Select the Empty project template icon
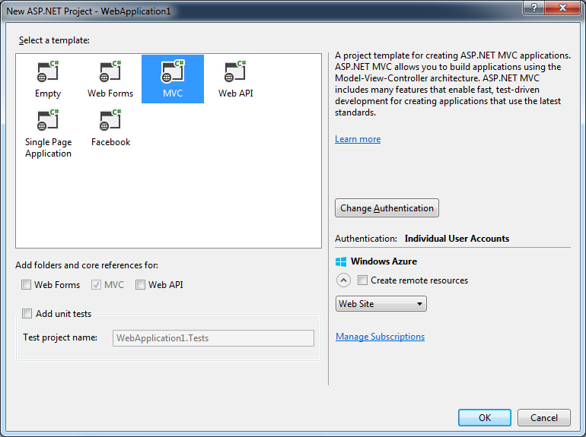This screenshot has width=586, height=437. click(x=47, y=73)
